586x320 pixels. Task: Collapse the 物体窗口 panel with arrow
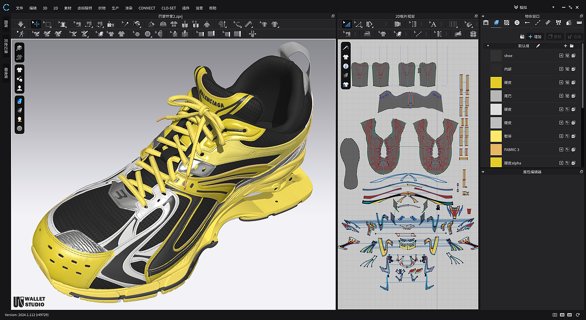484,16
